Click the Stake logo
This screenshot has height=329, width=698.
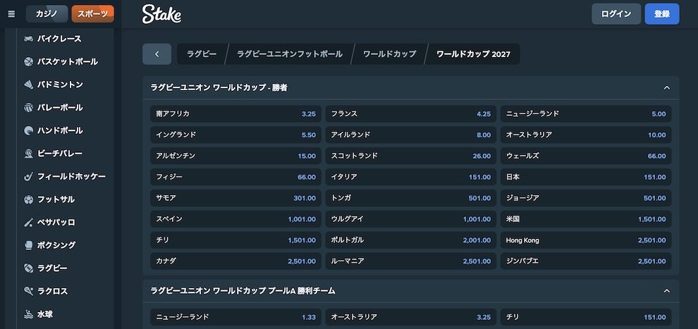pos(161,14)
